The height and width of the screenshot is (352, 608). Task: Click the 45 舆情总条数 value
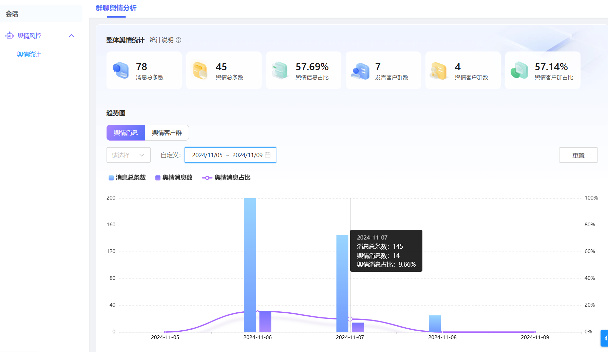coord(221,67)
